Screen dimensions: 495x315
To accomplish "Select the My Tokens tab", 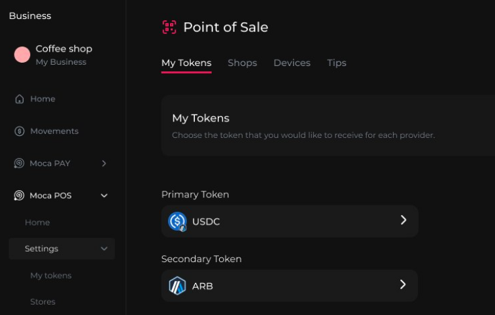I will tap(186, 63).
